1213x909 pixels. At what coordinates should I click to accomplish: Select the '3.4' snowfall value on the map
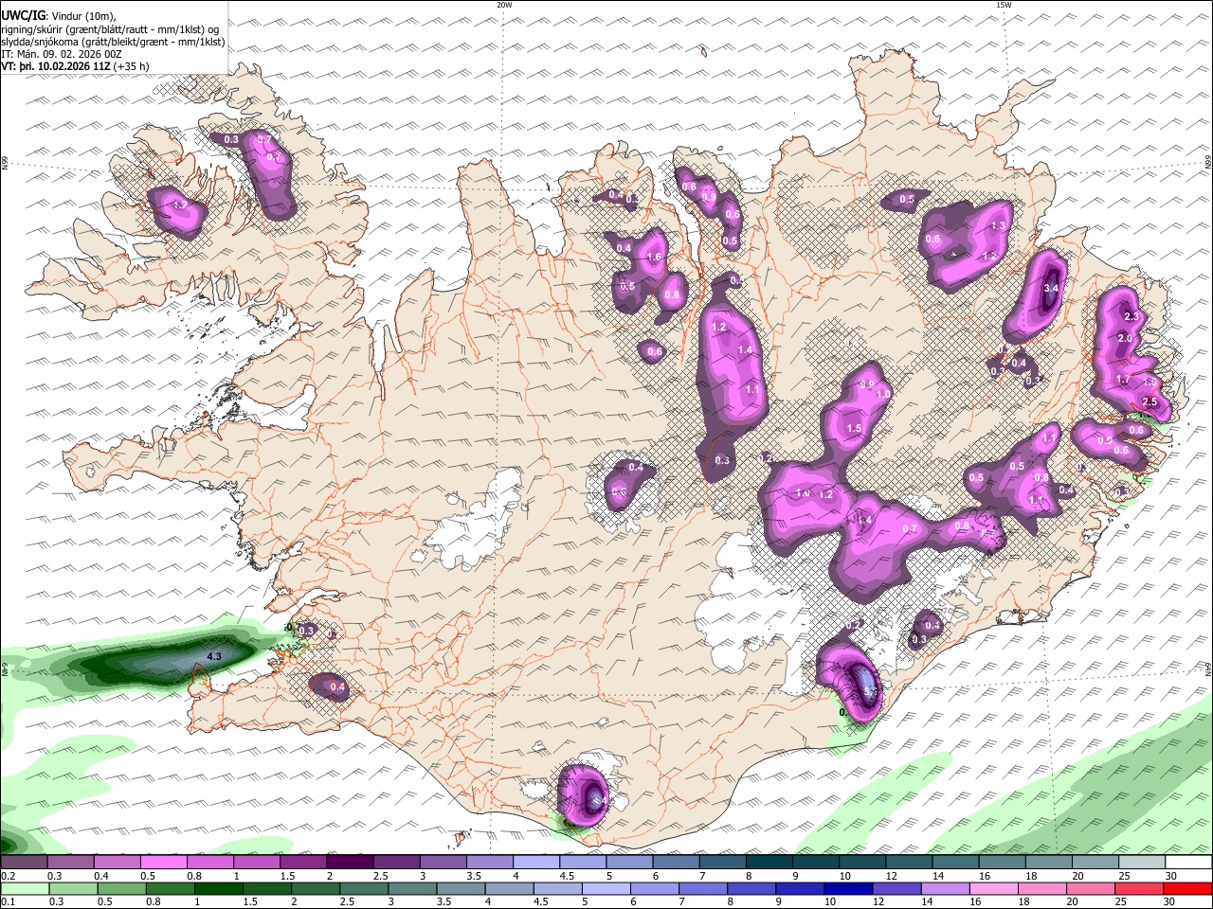coord(1051,288)
